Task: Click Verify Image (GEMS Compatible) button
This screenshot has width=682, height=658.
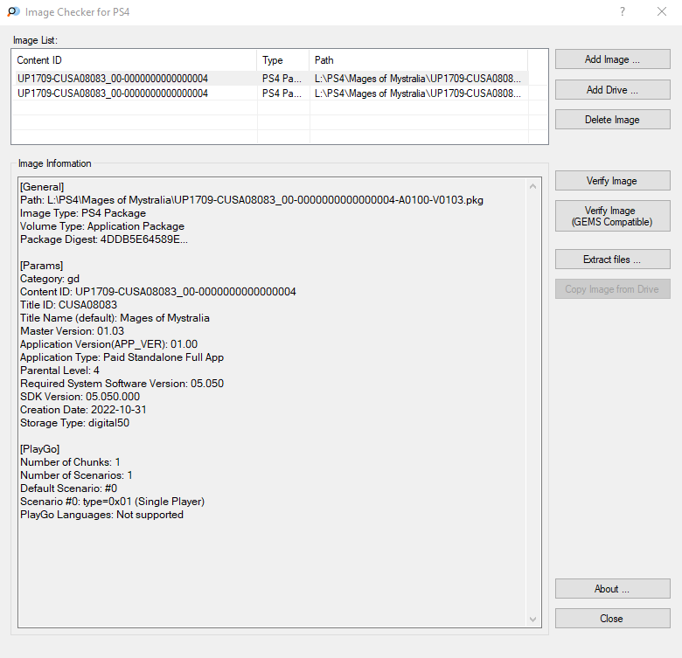Action: tap(612, 216)
